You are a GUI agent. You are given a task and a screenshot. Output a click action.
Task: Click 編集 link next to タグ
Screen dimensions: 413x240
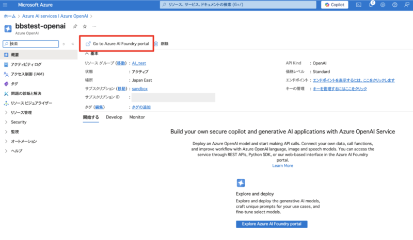tap(99, 107)
